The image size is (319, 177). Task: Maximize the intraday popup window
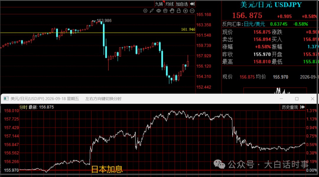click(297, 99)
